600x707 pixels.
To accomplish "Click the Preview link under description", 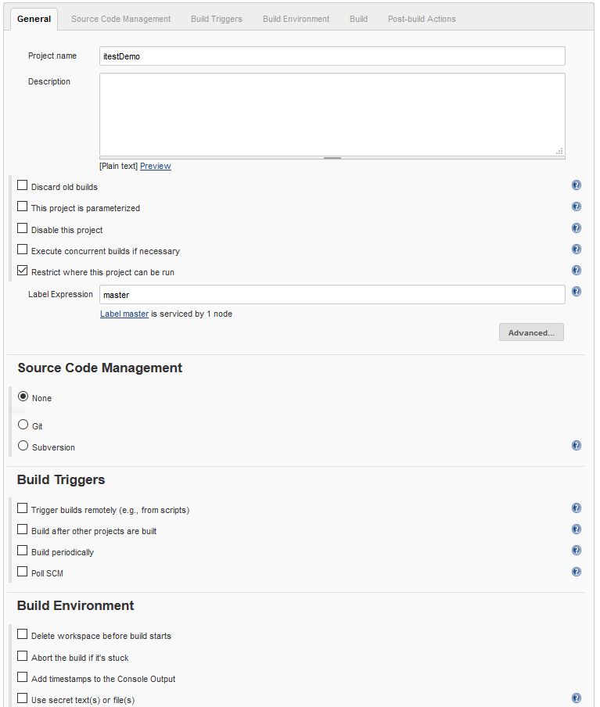I will pyautogui.click(x=155, y=166).
